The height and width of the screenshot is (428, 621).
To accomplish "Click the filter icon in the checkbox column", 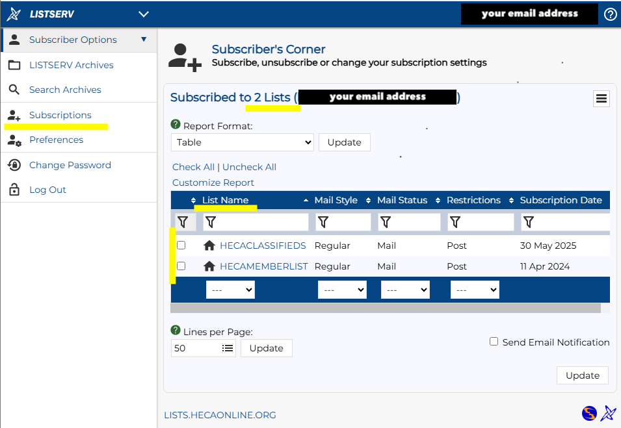I will click(183, 222).
